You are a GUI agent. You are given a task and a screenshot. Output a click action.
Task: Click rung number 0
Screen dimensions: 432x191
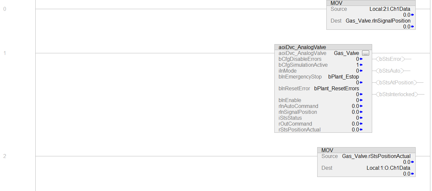pyautogui.click(x=5, y=9)
